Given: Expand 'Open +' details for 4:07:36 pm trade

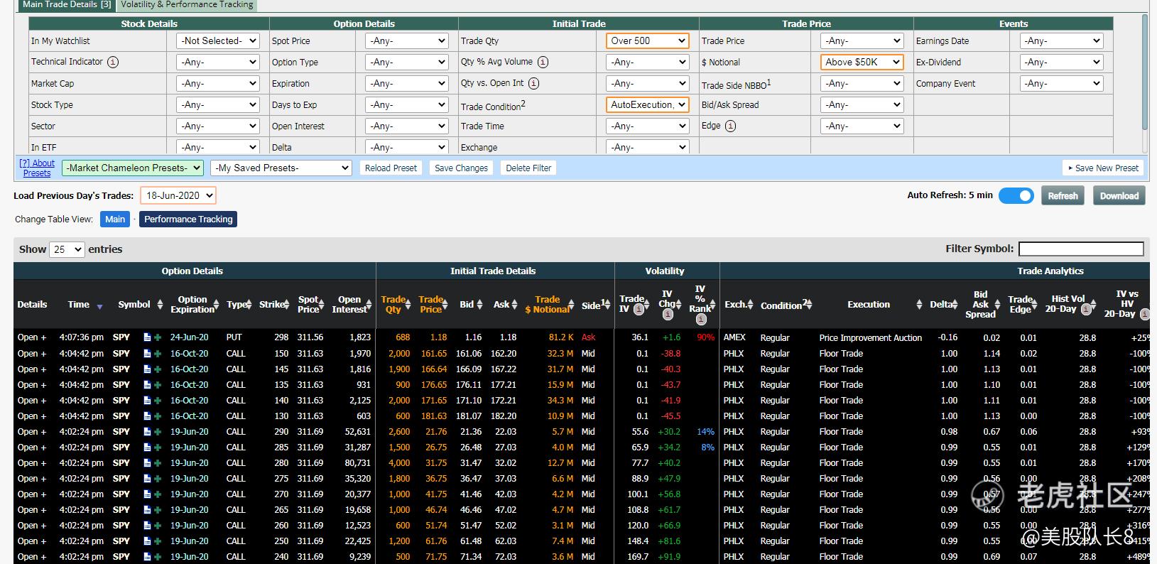Looking at the screenshot, I should pyautogui.click(x=32, y=337).
